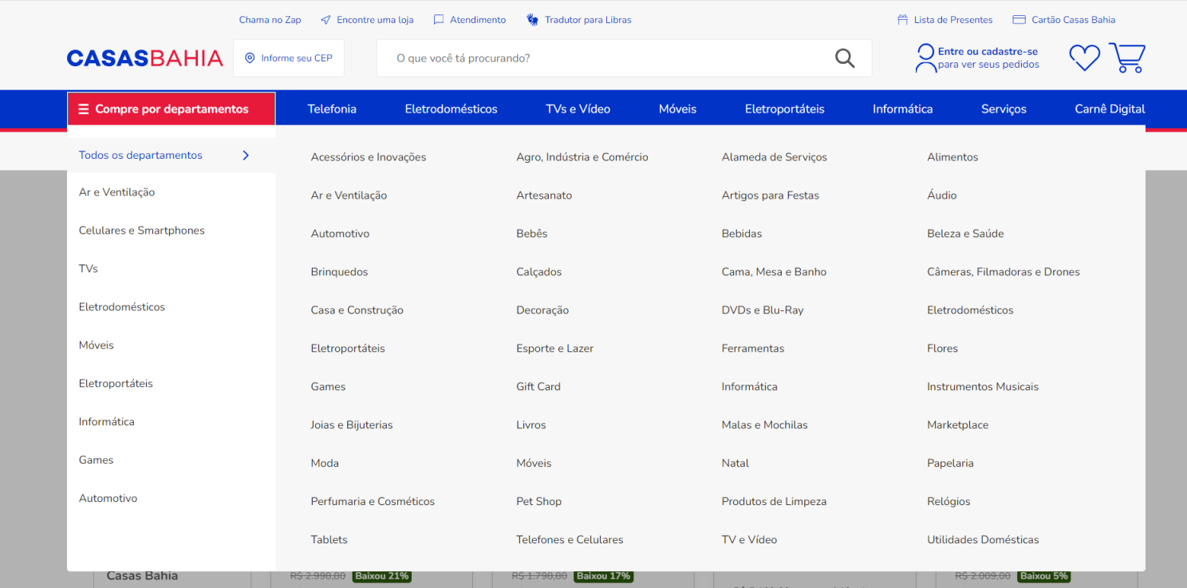Toggle the Compre por departamentos menu

point(171,109)
